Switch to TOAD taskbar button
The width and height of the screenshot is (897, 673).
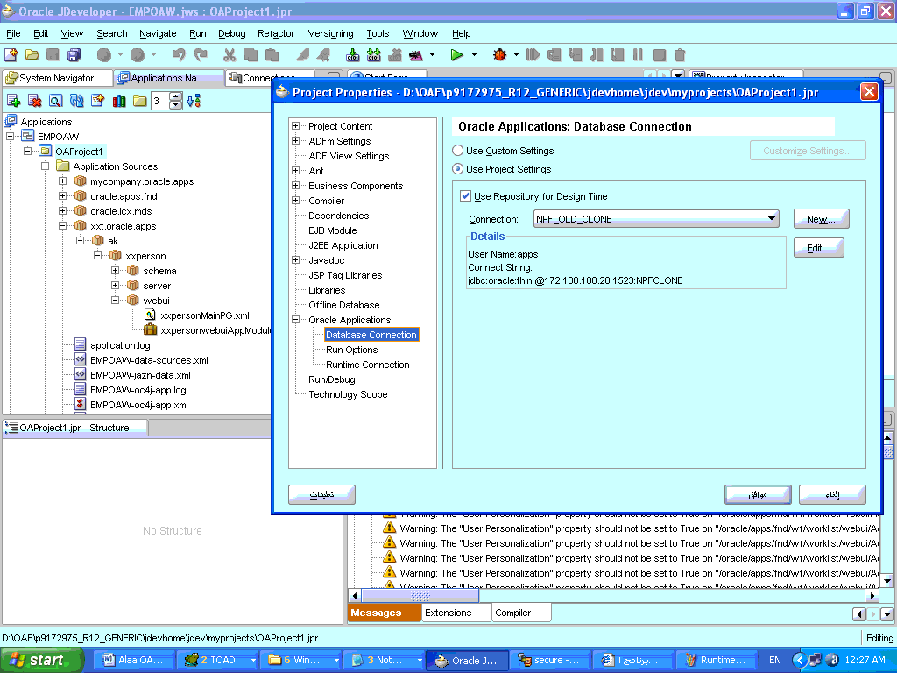[220, 660]
